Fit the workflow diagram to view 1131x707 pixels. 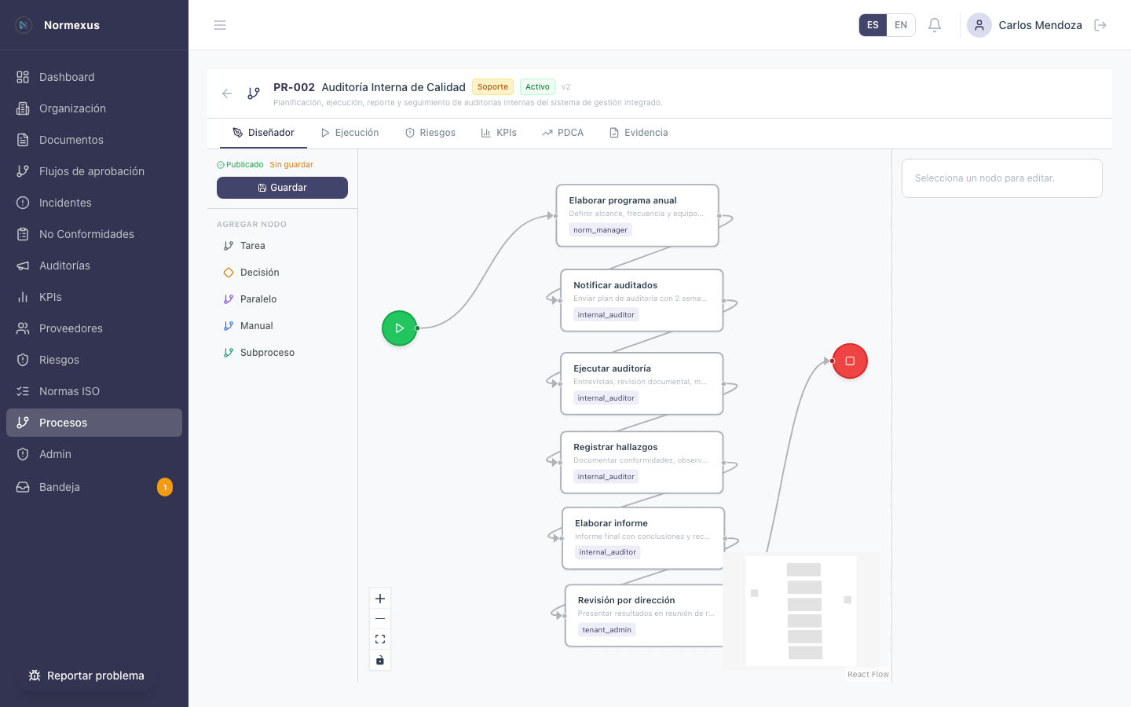pyautogui.click(x=380, y=639)
